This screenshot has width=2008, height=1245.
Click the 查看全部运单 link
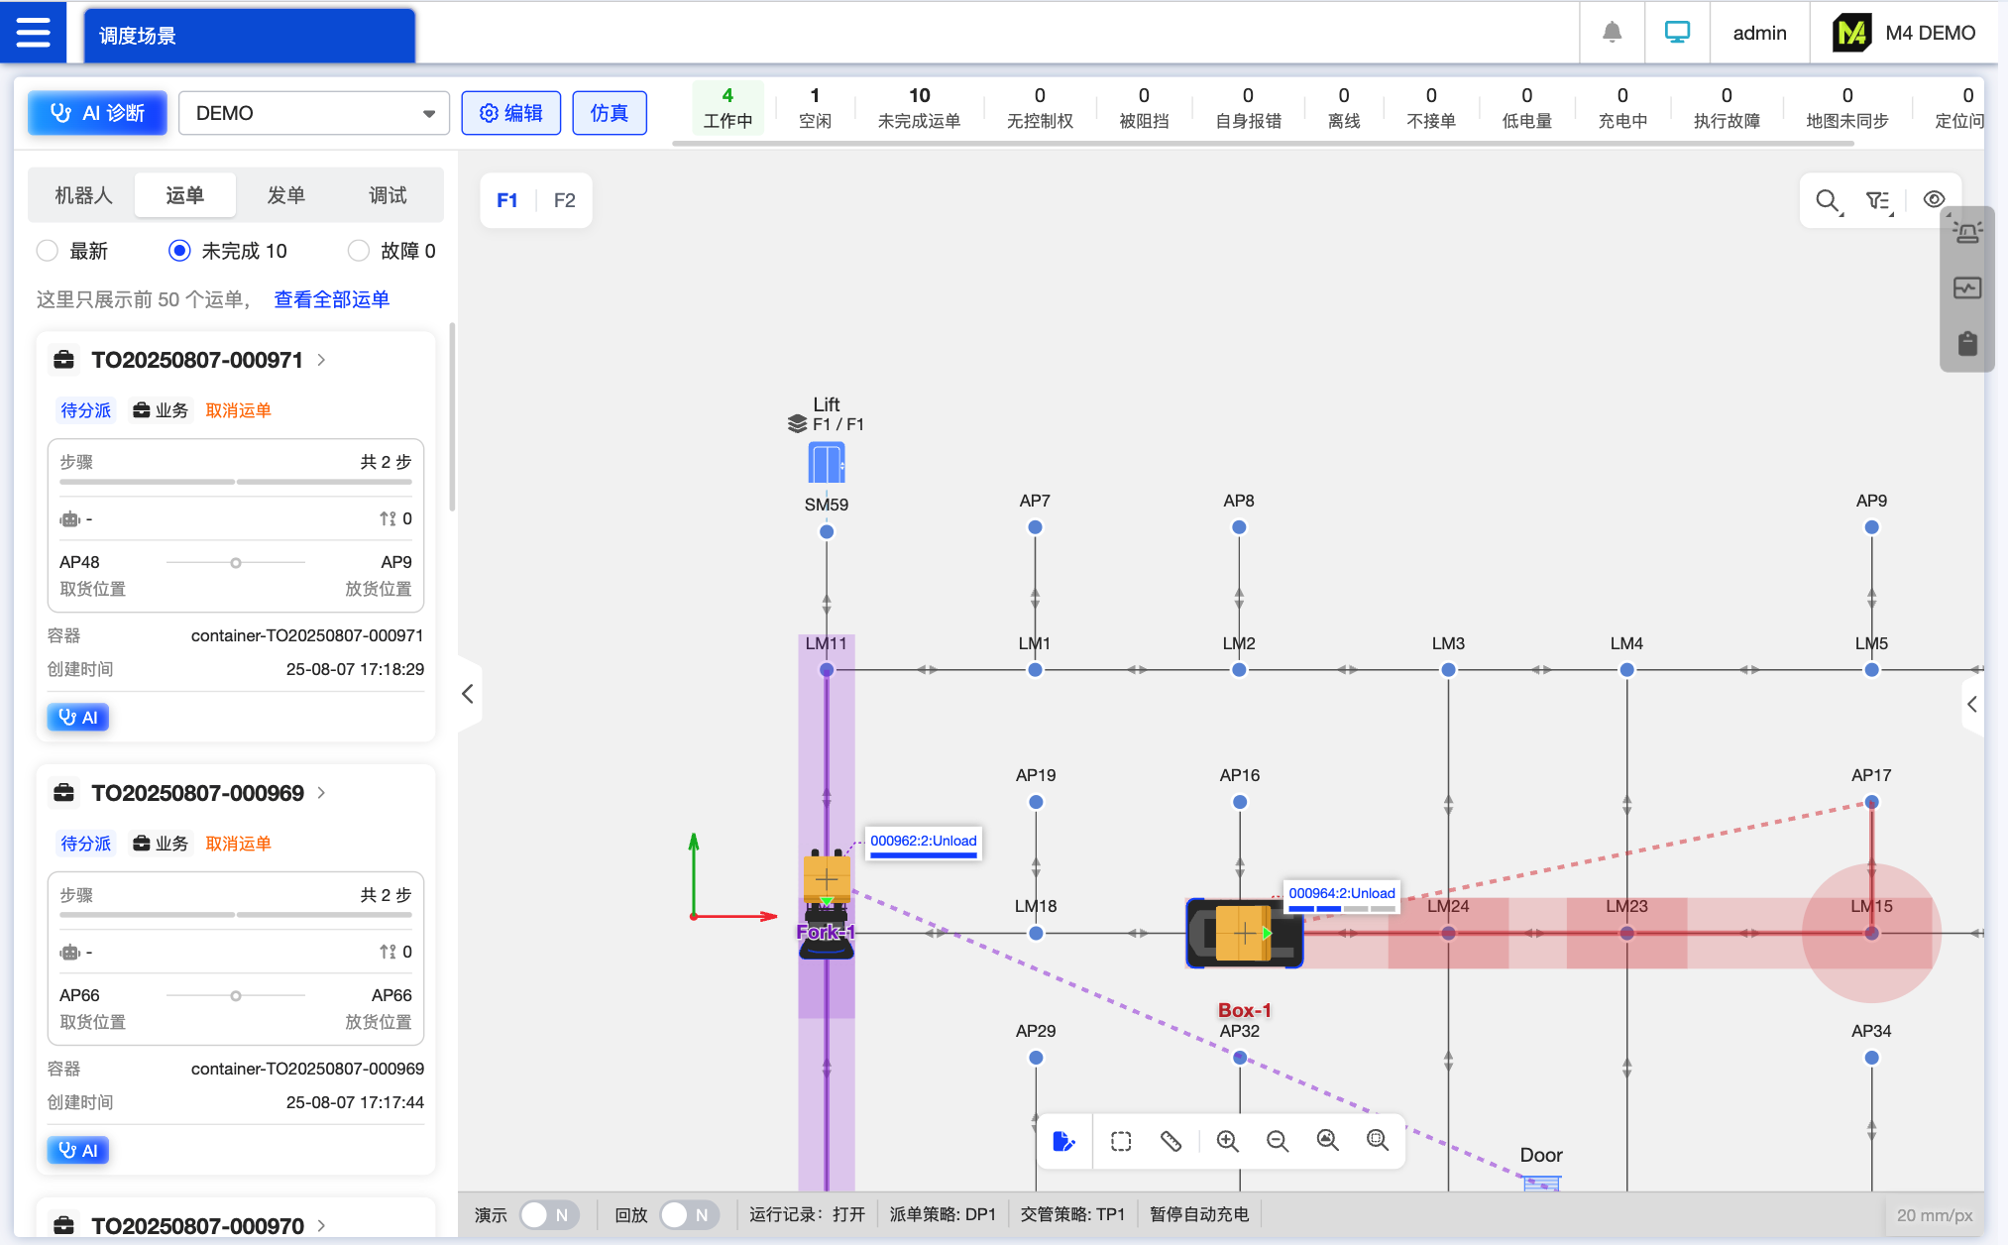(x=331, y=299)
